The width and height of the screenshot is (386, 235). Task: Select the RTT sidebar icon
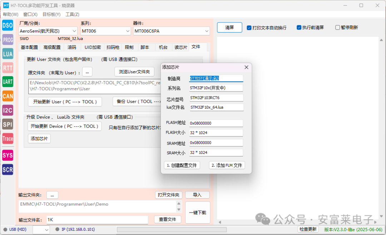[8, 68]
